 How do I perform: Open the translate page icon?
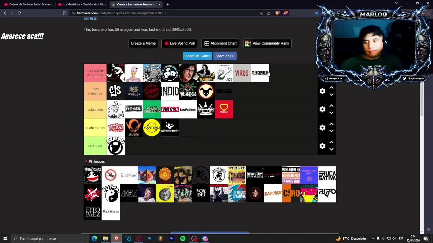point(261,13)
